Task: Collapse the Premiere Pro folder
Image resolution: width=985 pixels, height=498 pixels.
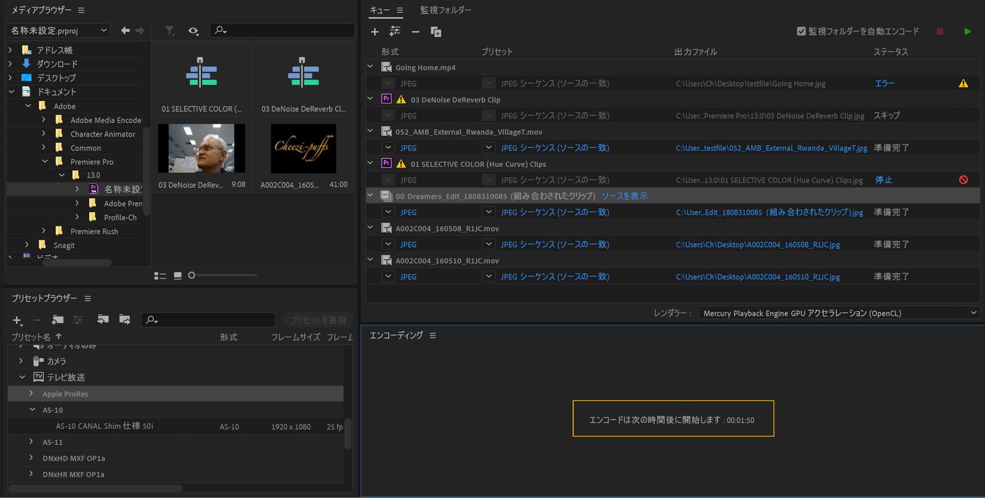Action: pyautogui.click(x=45, y=161)
